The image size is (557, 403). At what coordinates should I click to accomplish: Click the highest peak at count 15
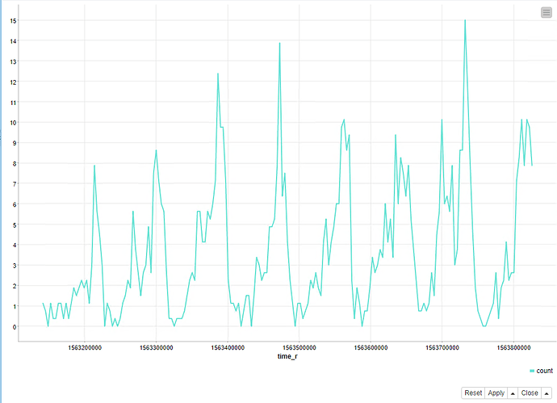(x=465, y=21)
